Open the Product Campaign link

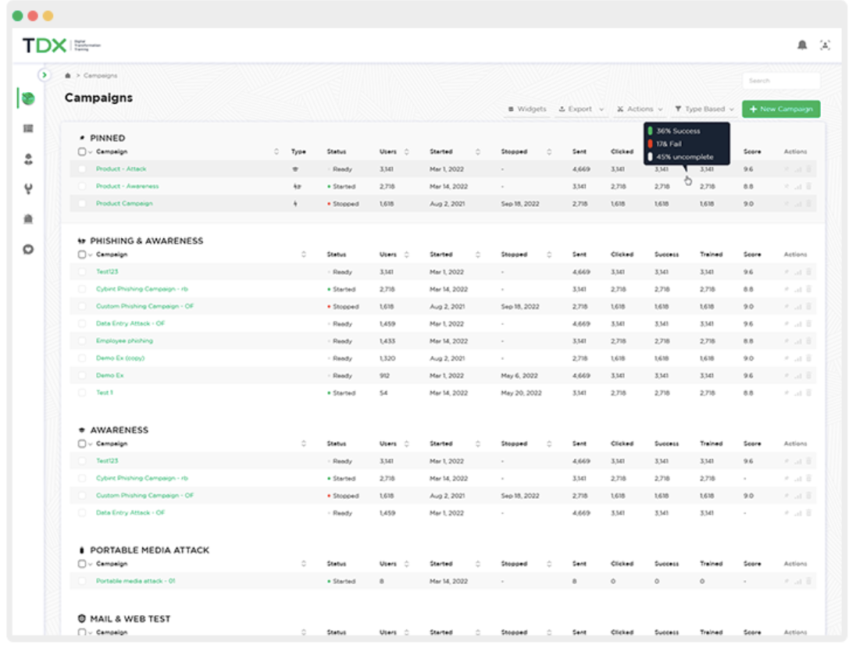coord(124,204)
